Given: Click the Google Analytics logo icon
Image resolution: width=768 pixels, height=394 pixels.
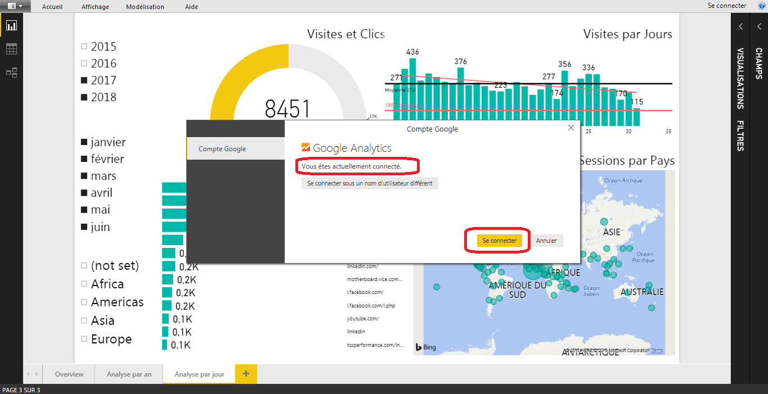Looking at the screenshot, I should (306, 148).
